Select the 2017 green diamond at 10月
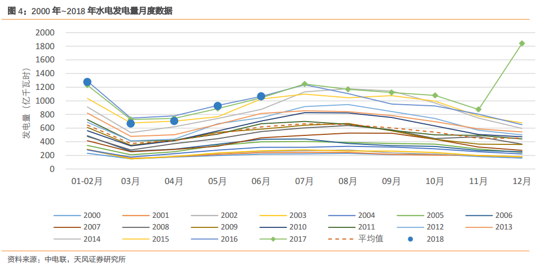548x266 pixels. point(435,96)
